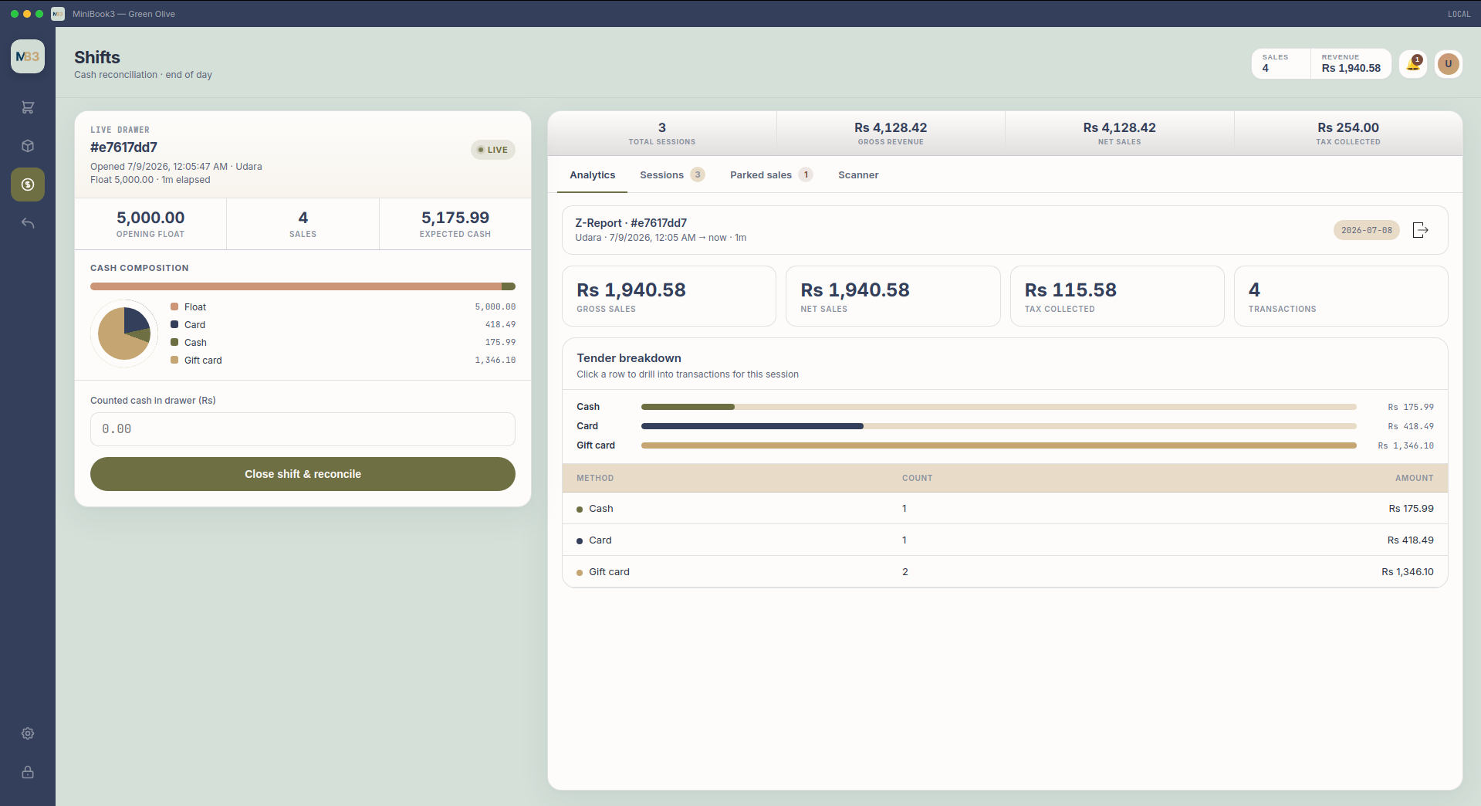This screenshot has width=1481, height=806.
Task: Open the inventory box icon in sidebar
Action: coord(28,146)
